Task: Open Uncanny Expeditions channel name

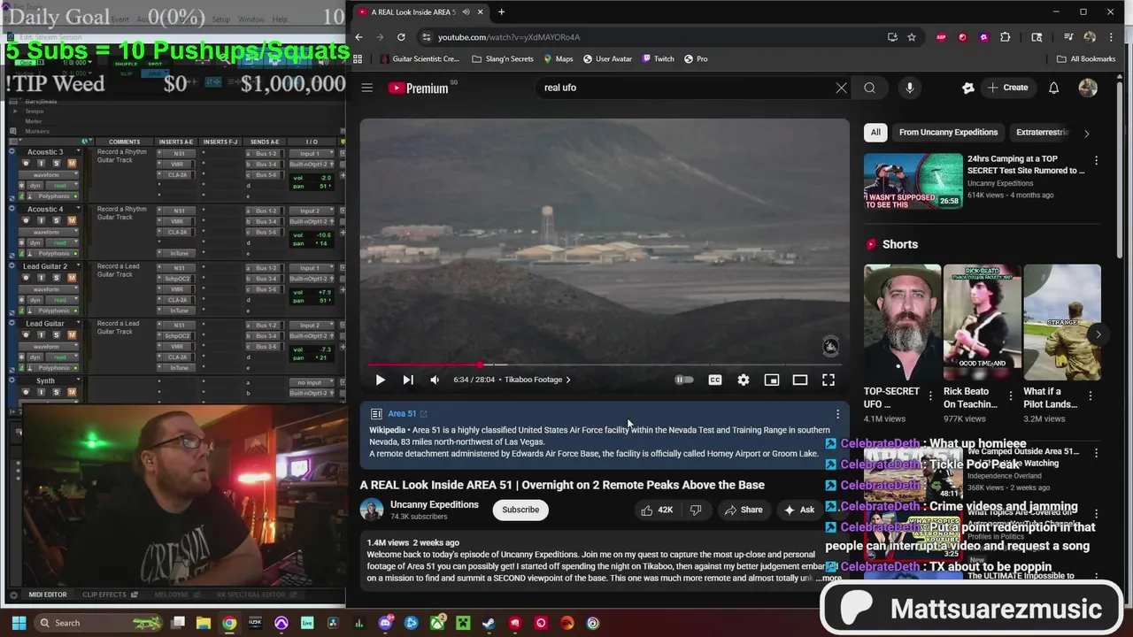Action: [x=434, y=504]
